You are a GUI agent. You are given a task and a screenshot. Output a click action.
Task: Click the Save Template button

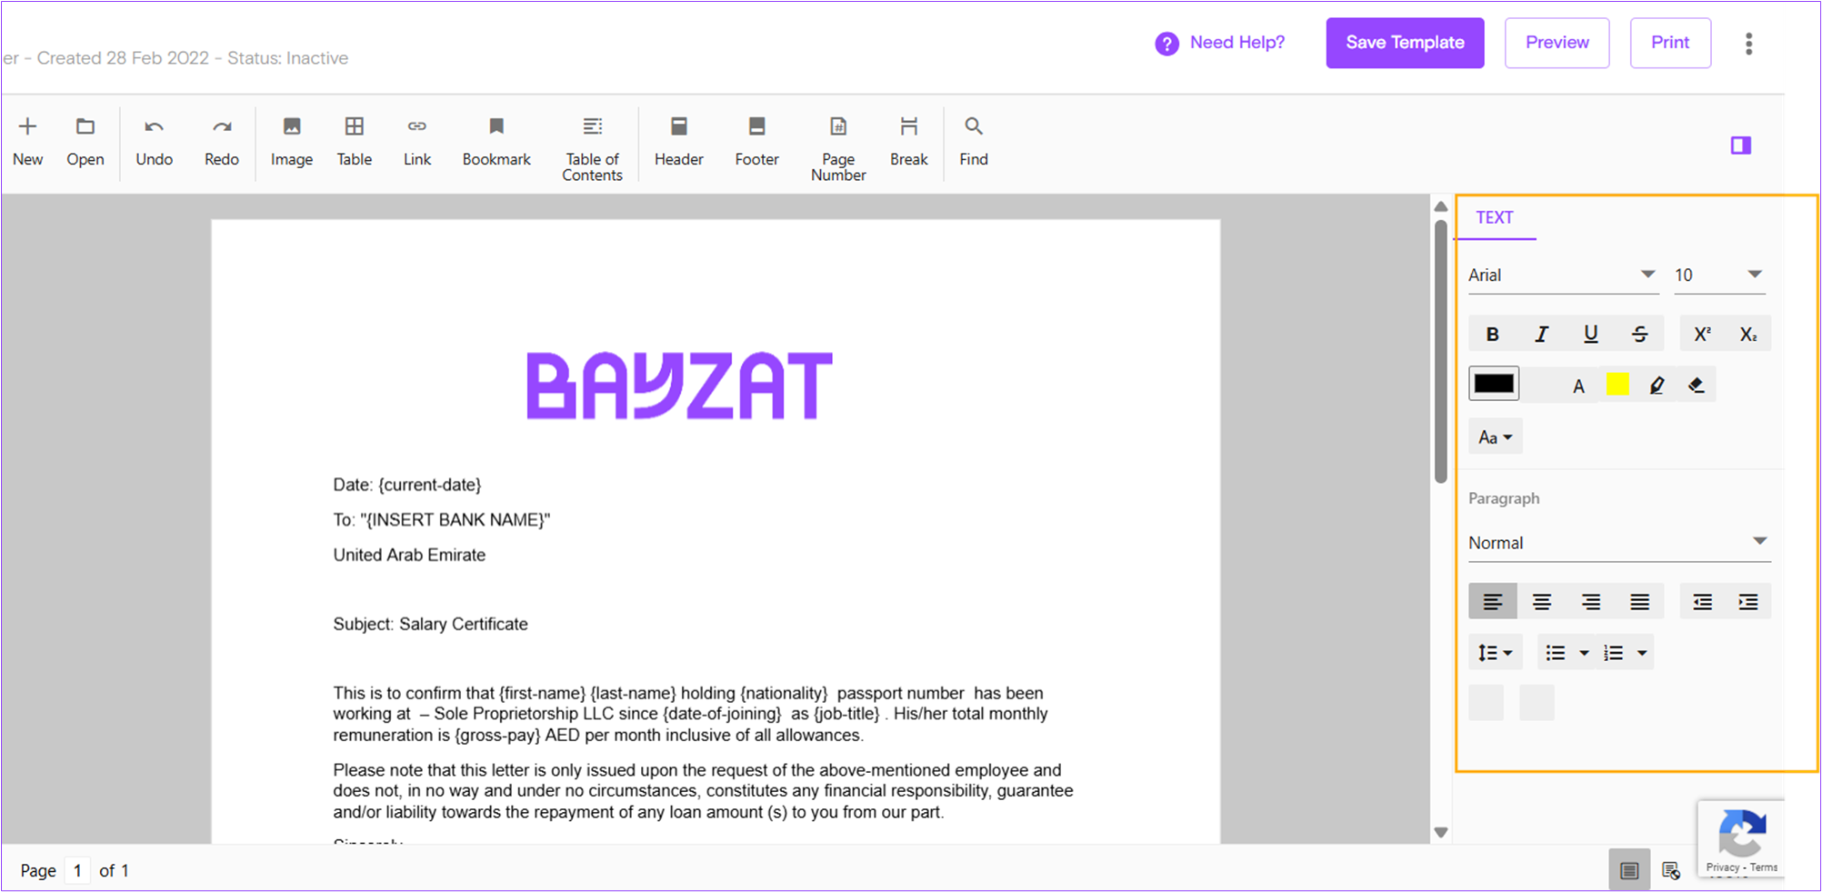tap(1405, 43)
